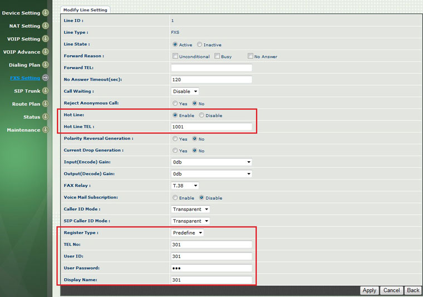This screenshot has height=297, width=423.
Task: Click the arrow icon next to VOIP Advance
Action: (x=46, y=52)
